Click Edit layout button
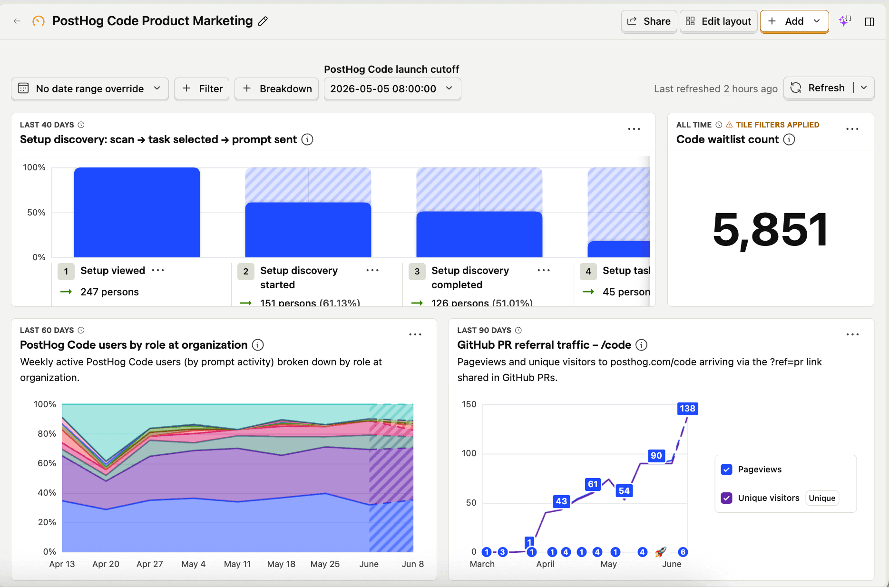 pyautogui.click(x=718, y=21)
